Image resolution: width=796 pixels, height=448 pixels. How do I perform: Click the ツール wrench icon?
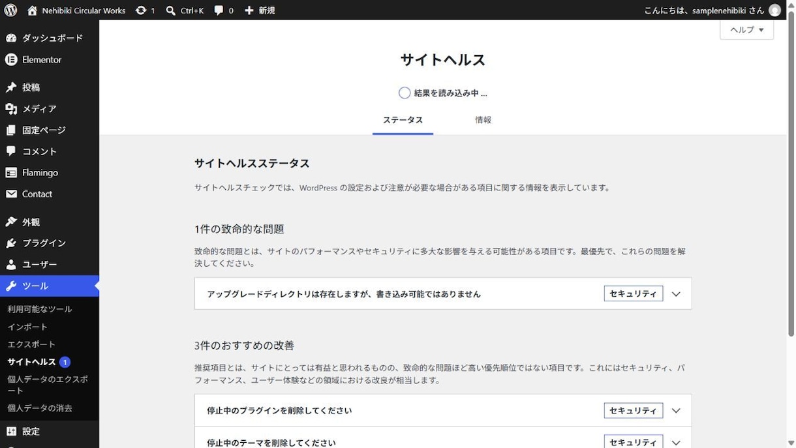click(11, 286)
